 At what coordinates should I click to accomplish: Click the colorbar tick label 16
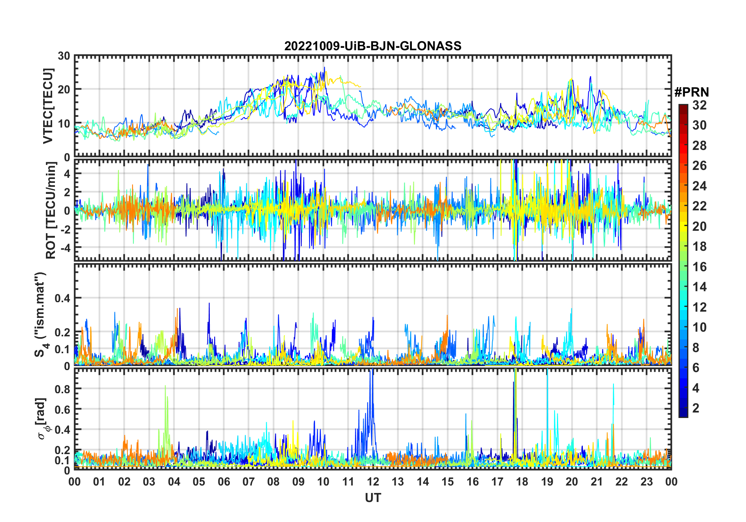coord(699,267)
